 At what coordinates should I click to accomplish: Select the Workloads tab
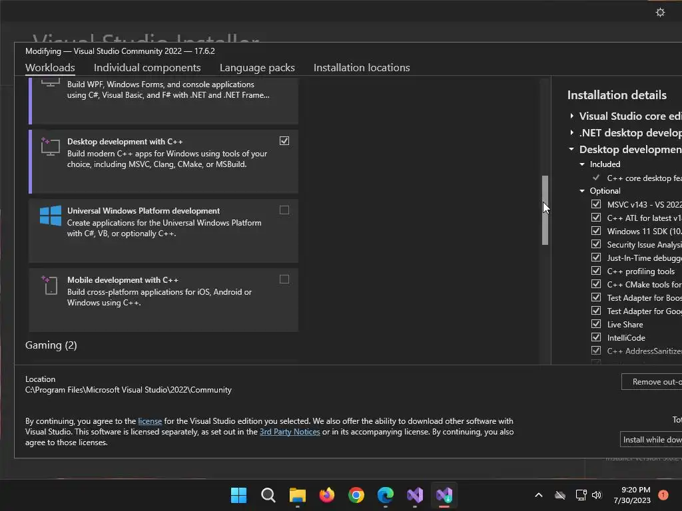[x=50, y=68]
